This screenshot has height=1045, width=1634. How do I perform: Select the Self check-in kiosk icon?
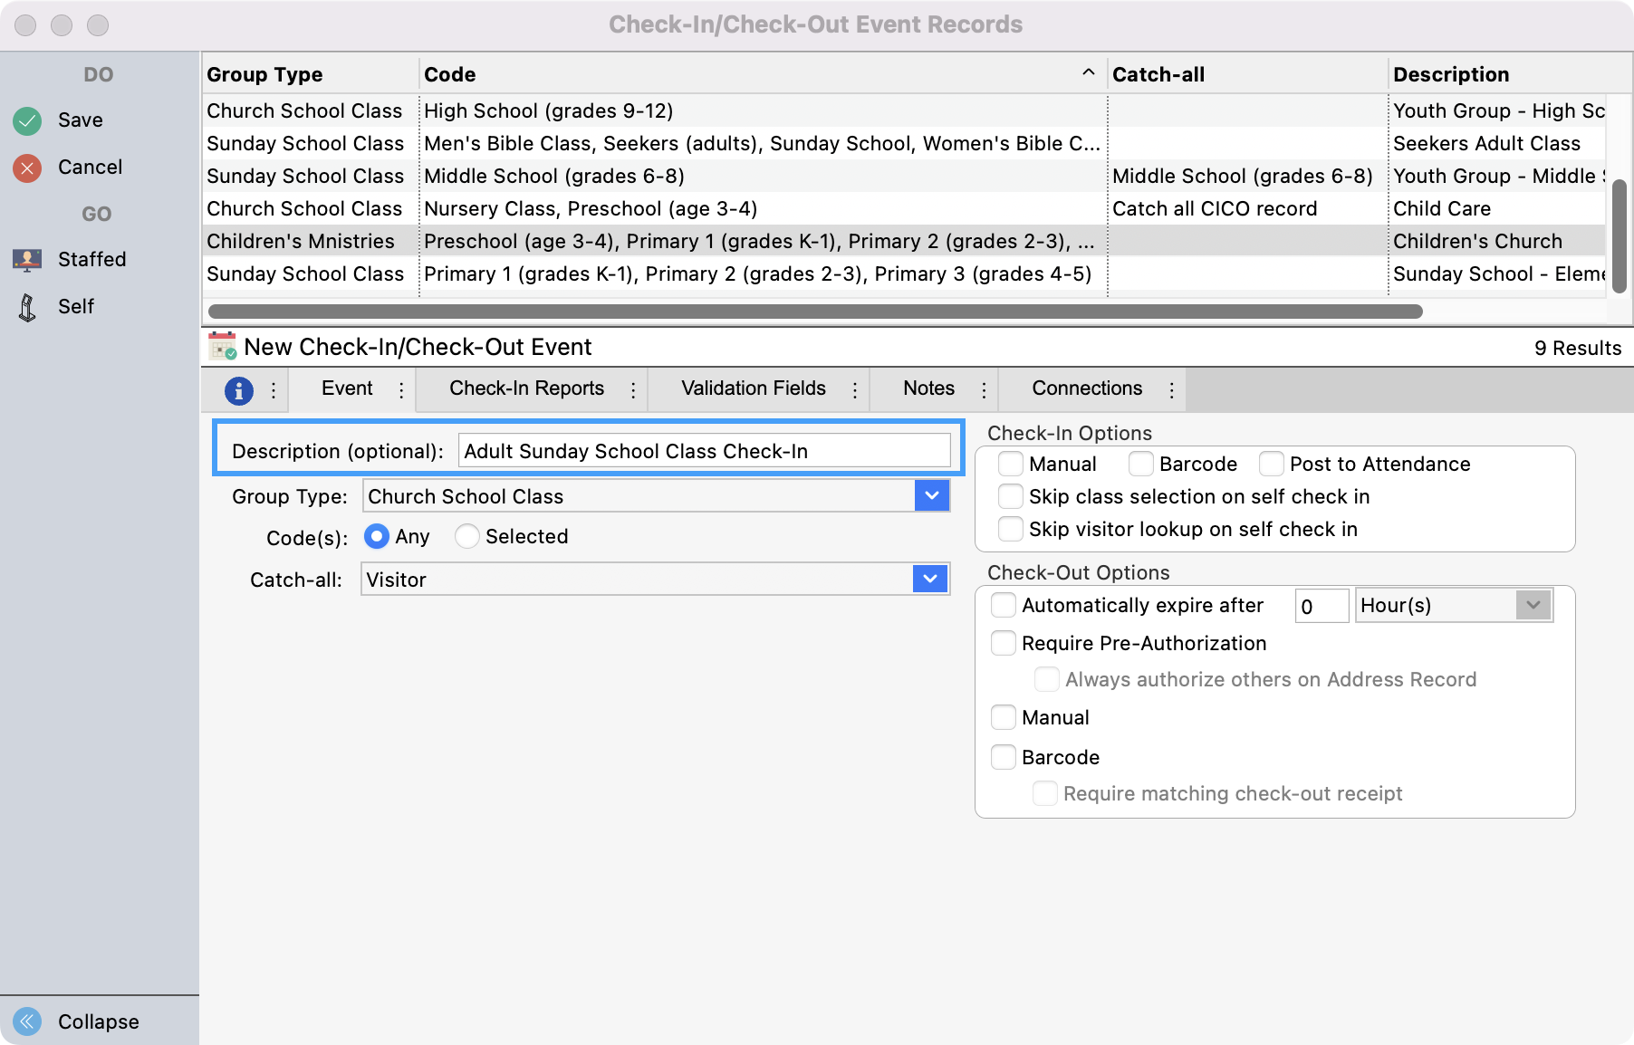pos(27,306)
